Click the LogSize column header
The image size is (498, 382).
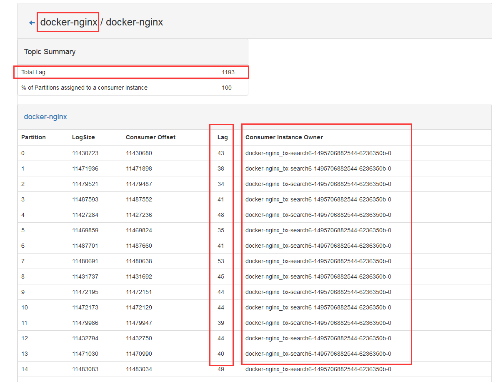pyautogui.click(x=83, y=137)
